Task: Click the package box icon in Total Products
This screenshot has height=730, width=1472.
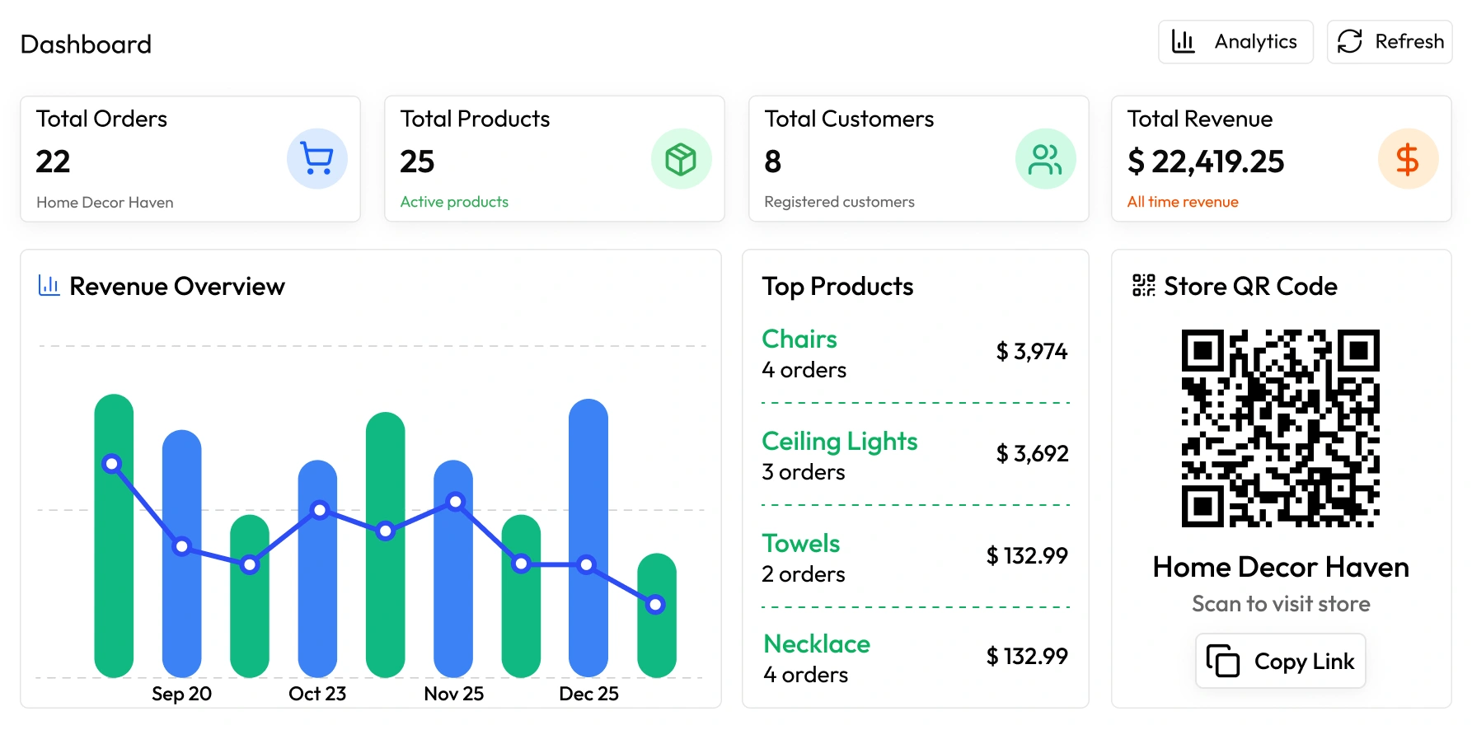Action: coord(681,159)
